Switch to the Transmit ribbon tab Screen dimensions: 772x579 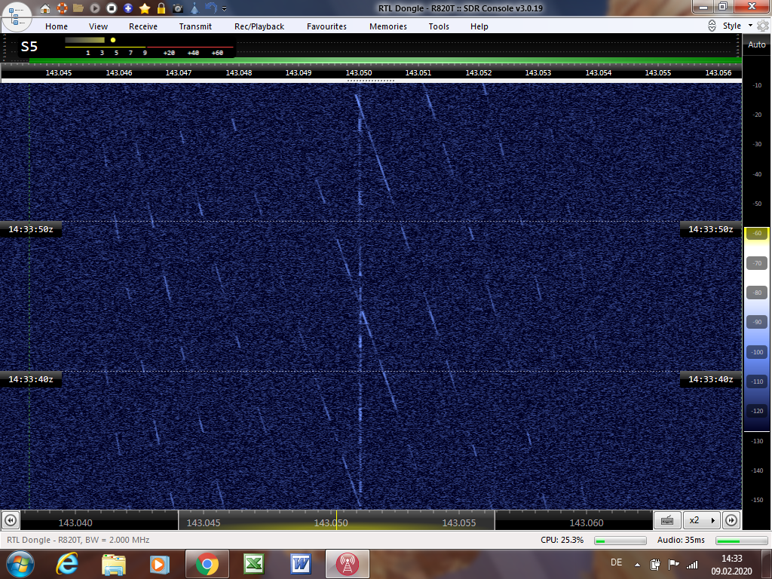click(x=195, y=26)
